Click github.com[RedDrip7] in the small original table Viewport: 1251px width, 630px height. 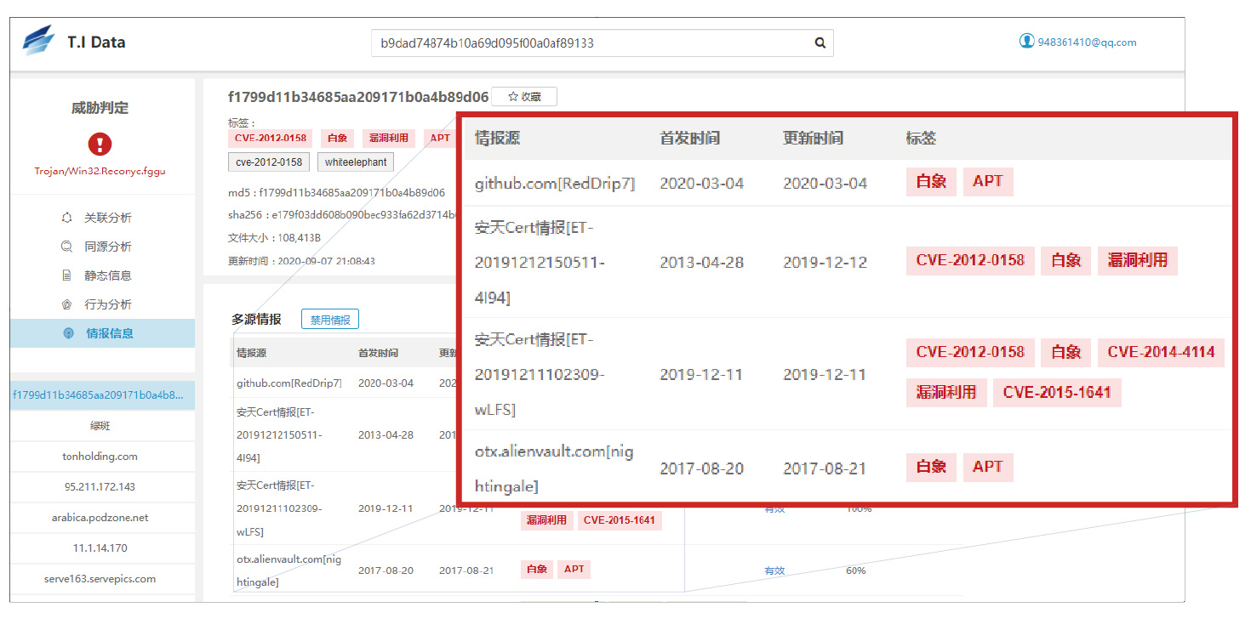[x=289, y=383]
